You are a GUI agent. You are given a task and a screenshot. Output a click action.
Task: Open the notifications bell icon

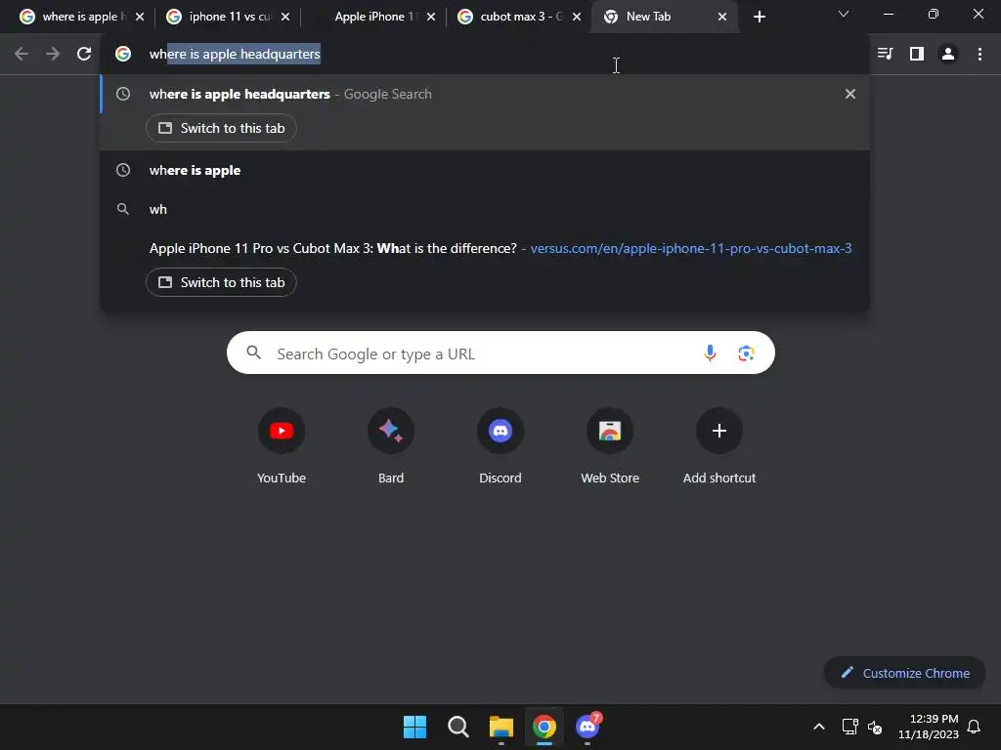974,727
